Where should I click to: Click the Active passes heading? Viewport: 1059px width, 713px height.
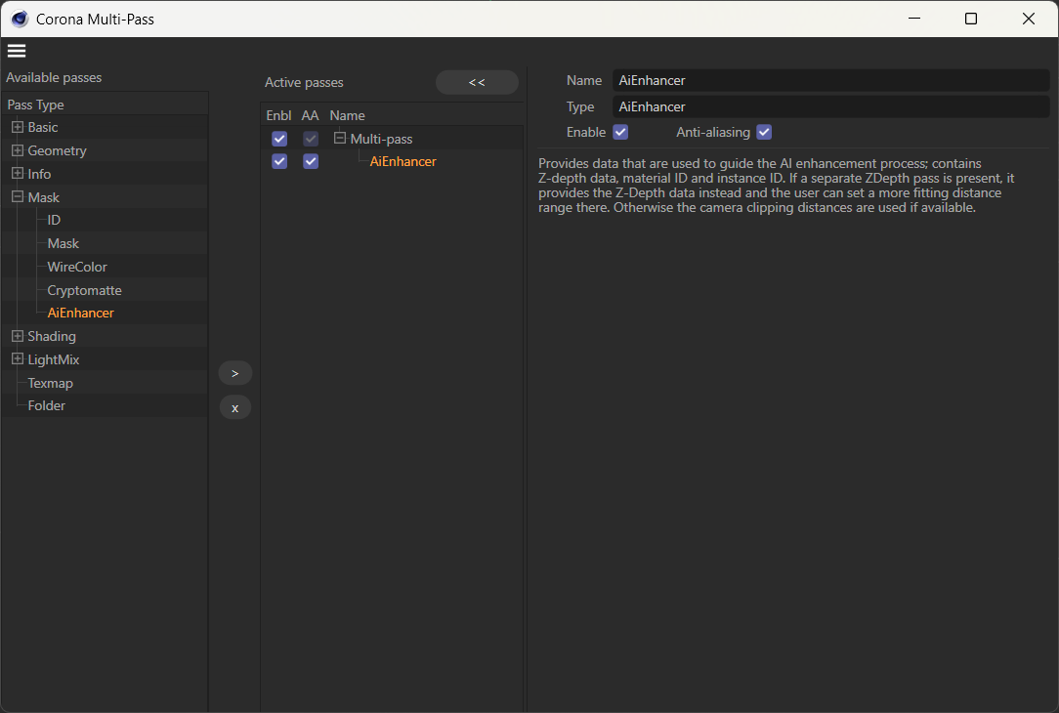tap(304, 82)
